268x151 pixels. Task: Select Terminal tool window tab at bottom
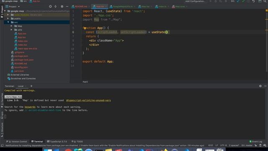pyautogui.click(x=37, y=142)
